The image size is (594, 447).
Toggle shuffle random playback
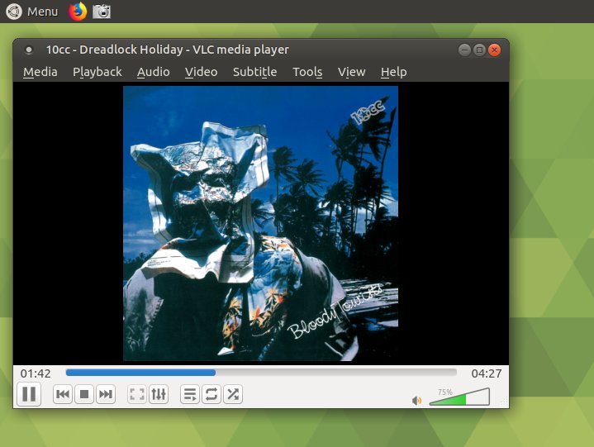coord(233,394)
